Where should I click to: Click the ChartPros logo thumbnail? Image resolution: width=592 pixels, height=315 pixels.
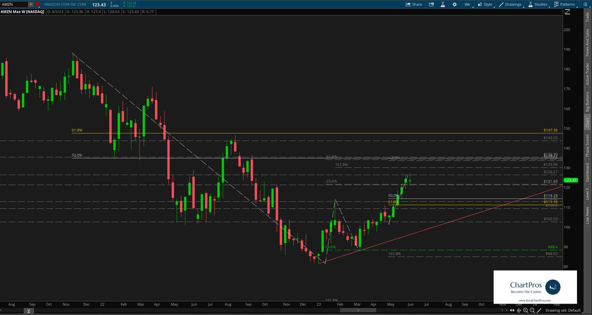coord(535,287)
